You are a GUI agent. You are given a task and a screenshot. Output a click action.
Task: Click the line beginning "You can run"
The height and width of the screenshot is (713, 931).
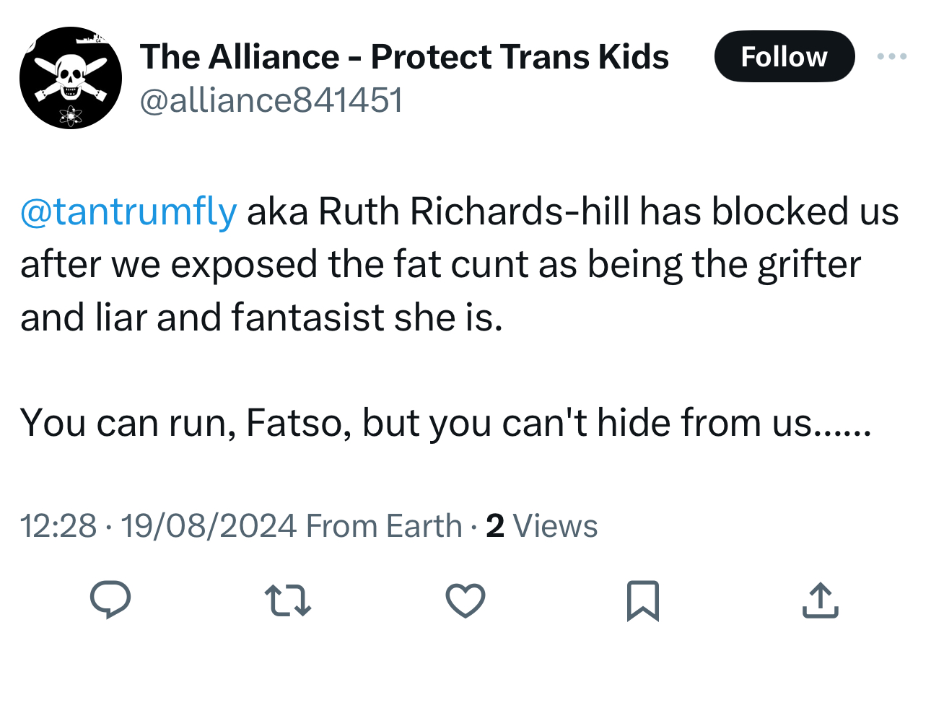[445, 422]
